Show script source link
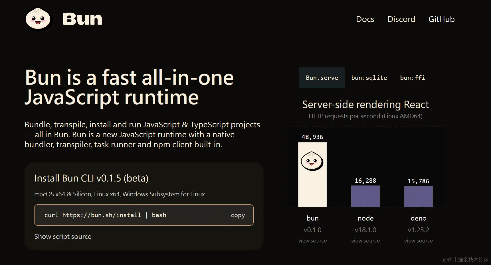 click(63, 237)
